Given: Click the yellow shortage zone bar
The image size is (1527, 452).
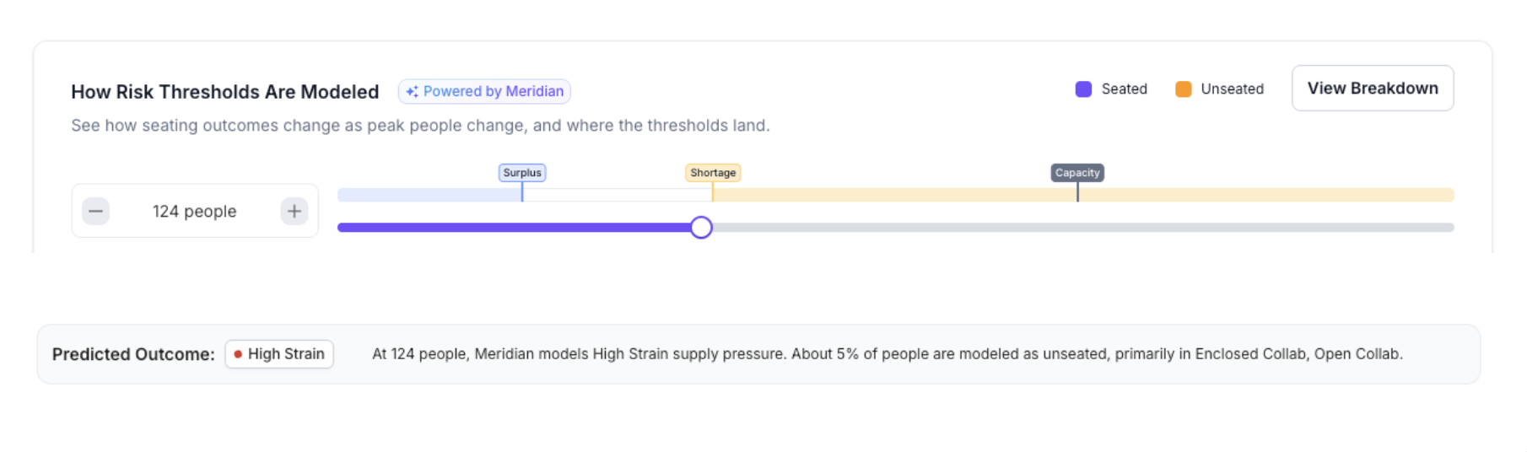Looking at the screenshot, I should click(x=1265, y=195).
